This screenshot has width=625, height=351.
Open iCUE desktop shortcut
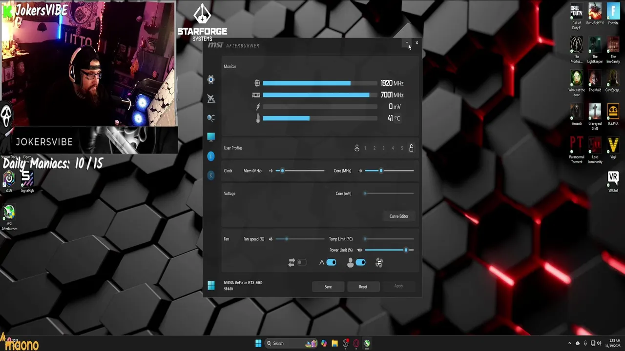[9, 181]
